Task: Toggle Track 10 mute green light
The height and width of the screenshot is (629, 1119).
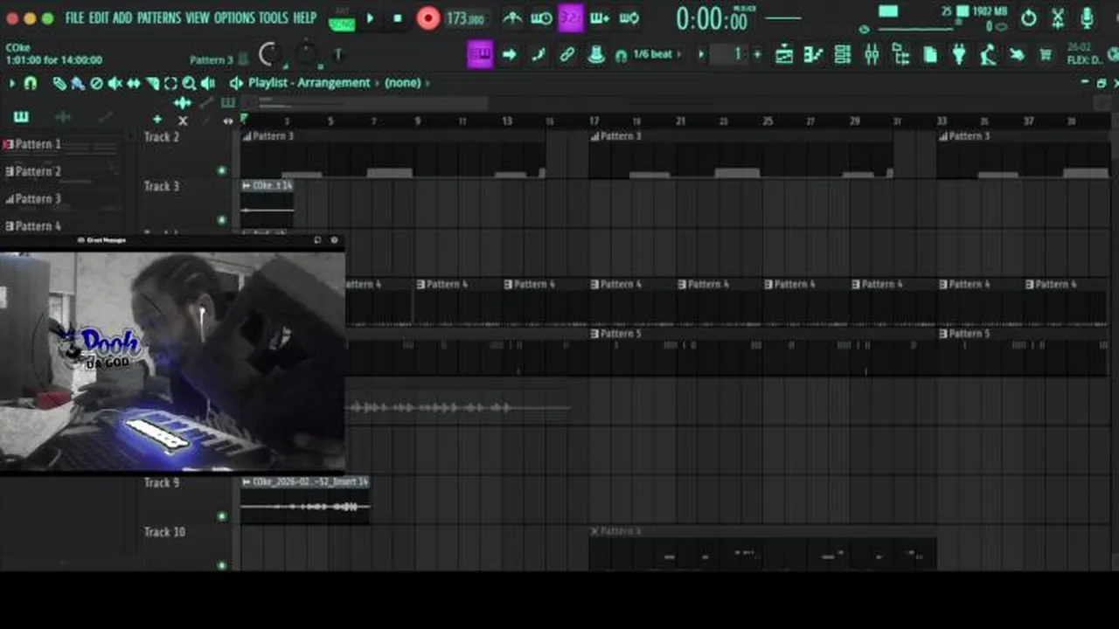Action: pos(221,565)
